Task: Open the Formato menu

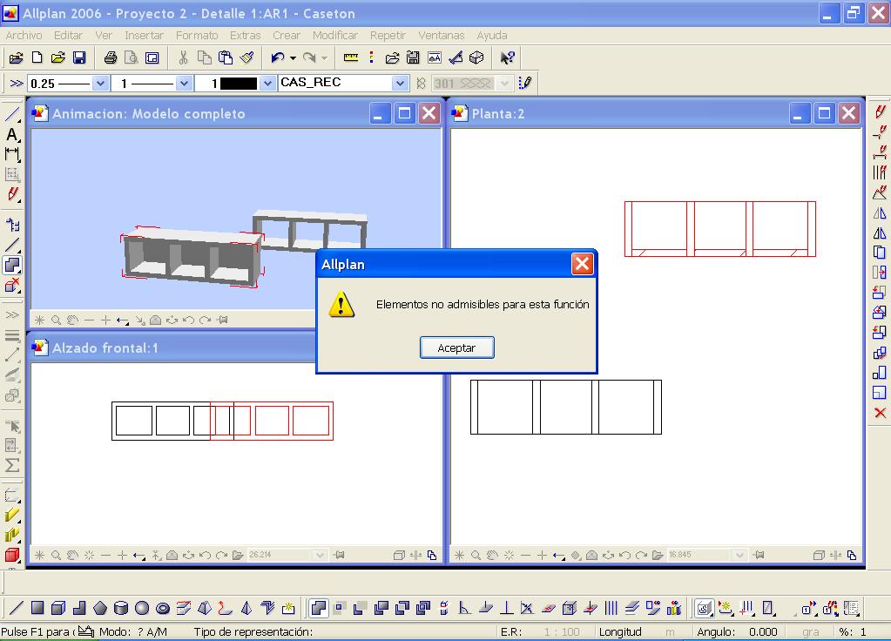Action: click(197, 35)
